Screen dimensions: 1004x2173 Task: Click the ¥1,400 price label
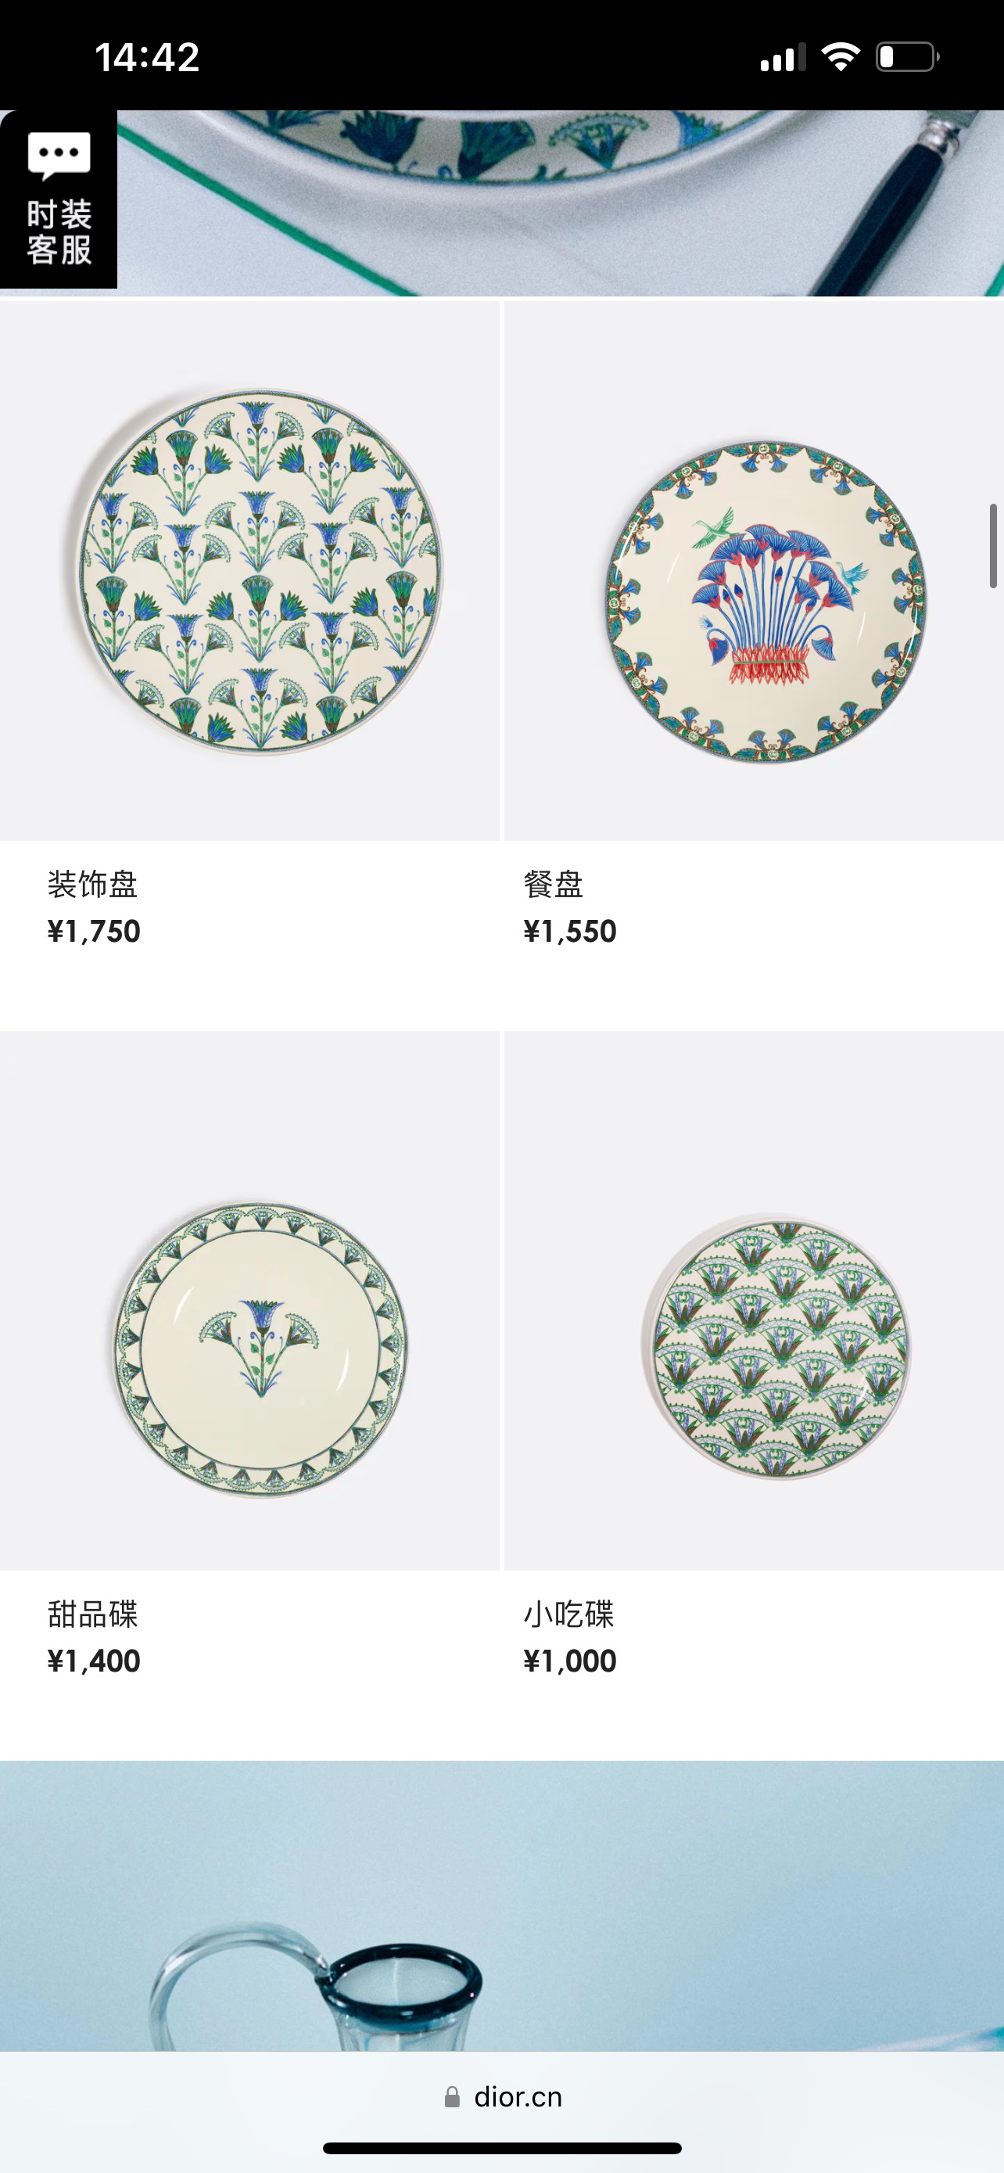(x=94, y=1661)
